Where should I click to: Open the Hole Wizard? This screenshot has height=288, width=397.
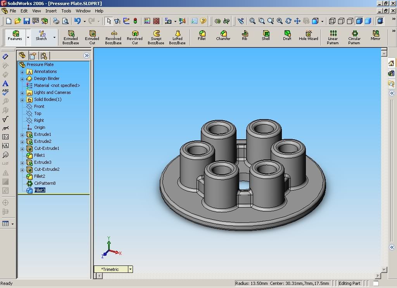click(308, 36)
